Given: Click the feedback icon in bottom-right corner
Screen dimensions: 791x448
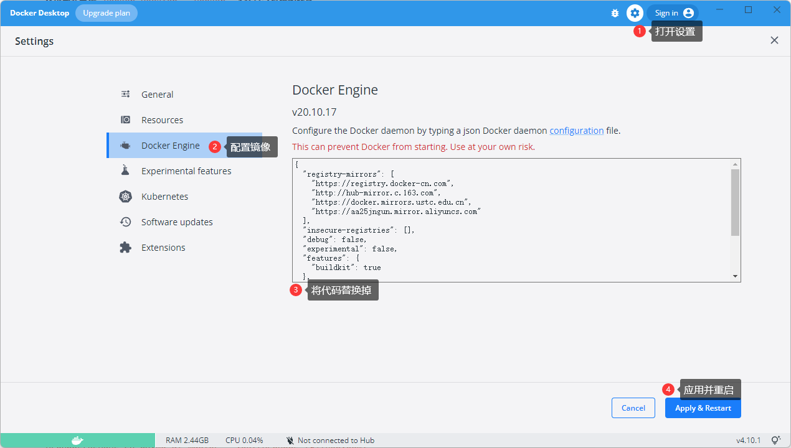Looking at the screenshot, I should [x=776, y=440].
